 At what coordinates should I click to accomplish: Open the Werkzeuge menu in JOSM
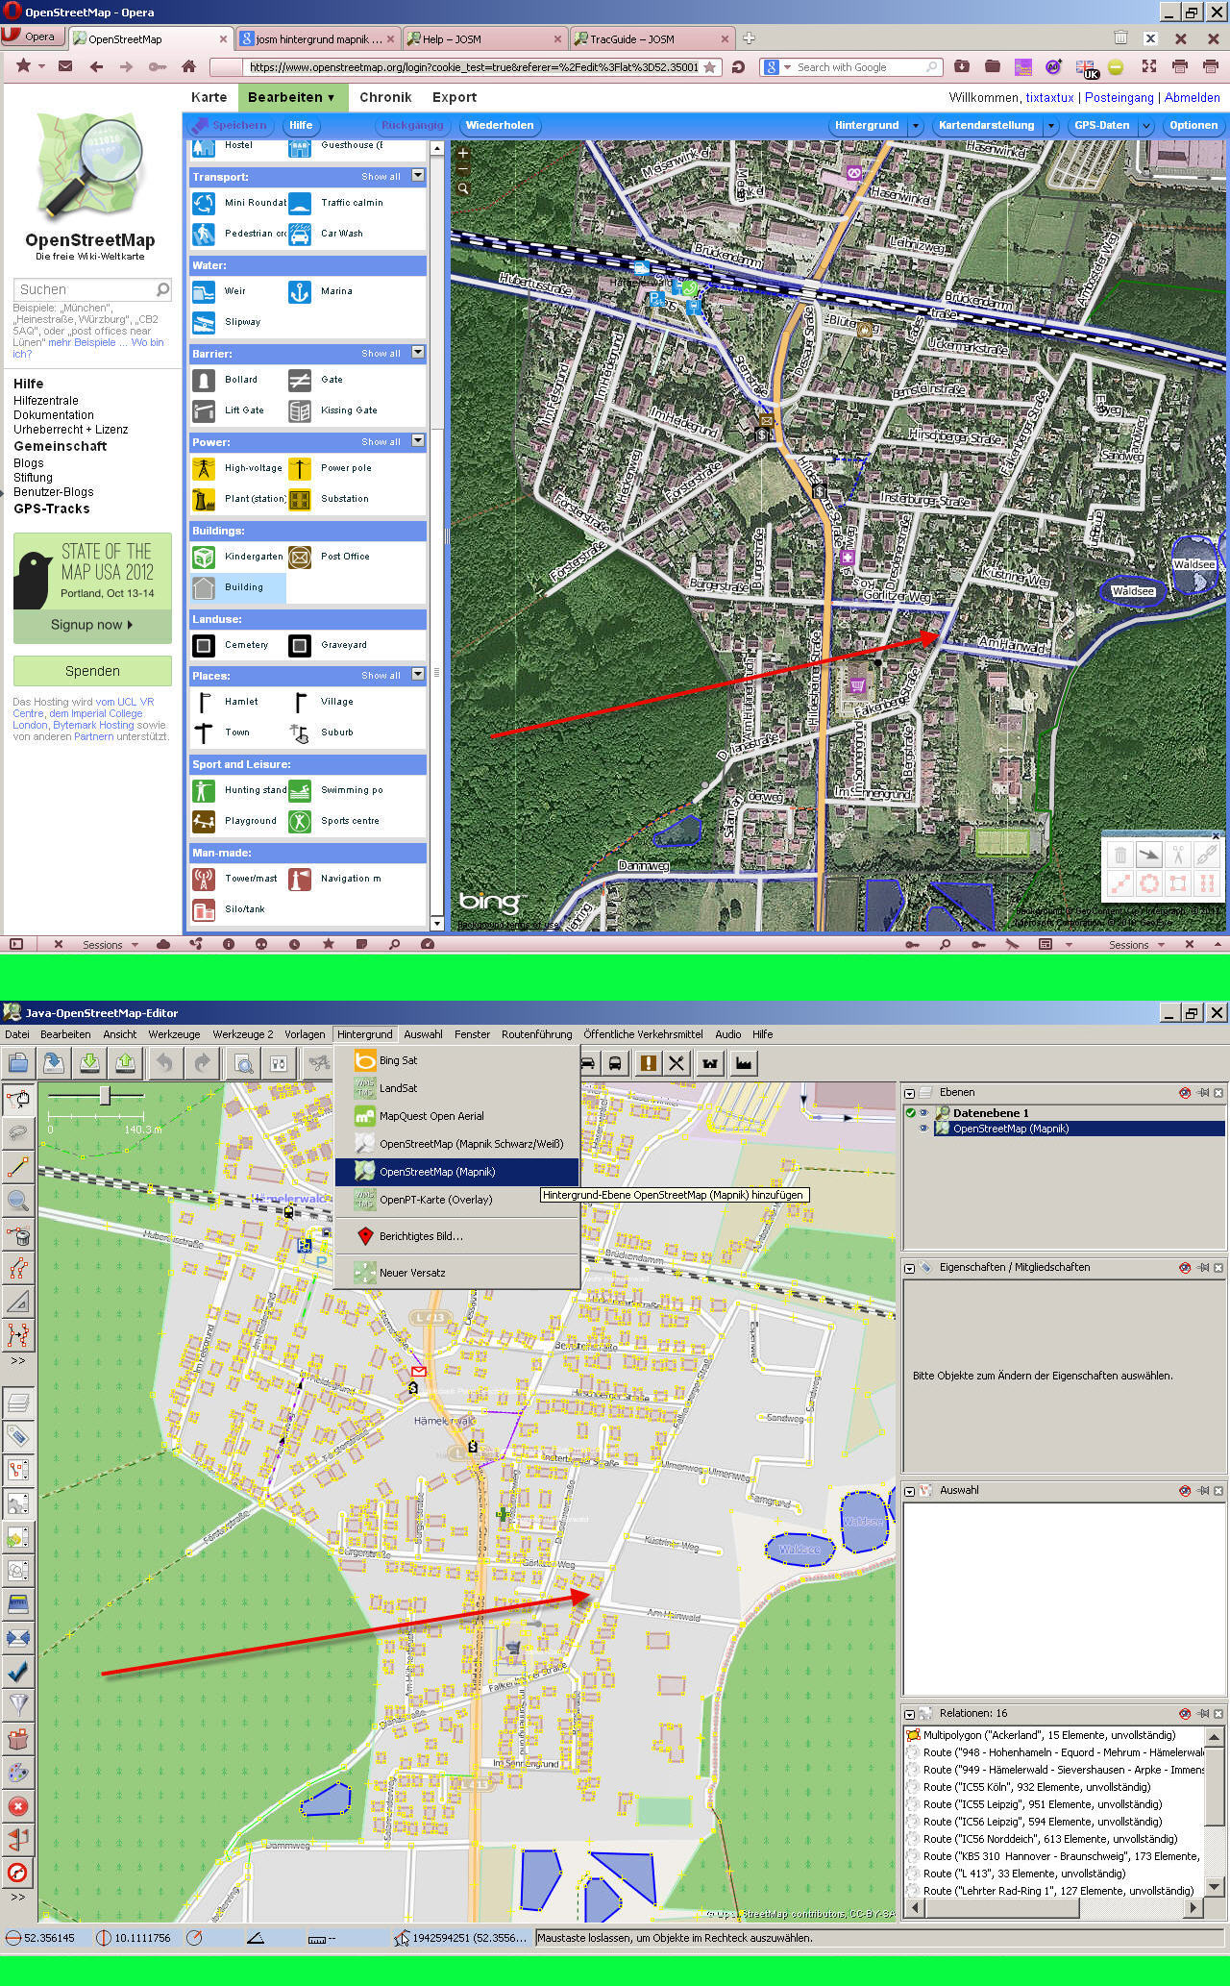(174, 1034)
